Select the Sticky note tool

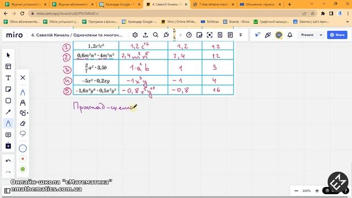8,89
